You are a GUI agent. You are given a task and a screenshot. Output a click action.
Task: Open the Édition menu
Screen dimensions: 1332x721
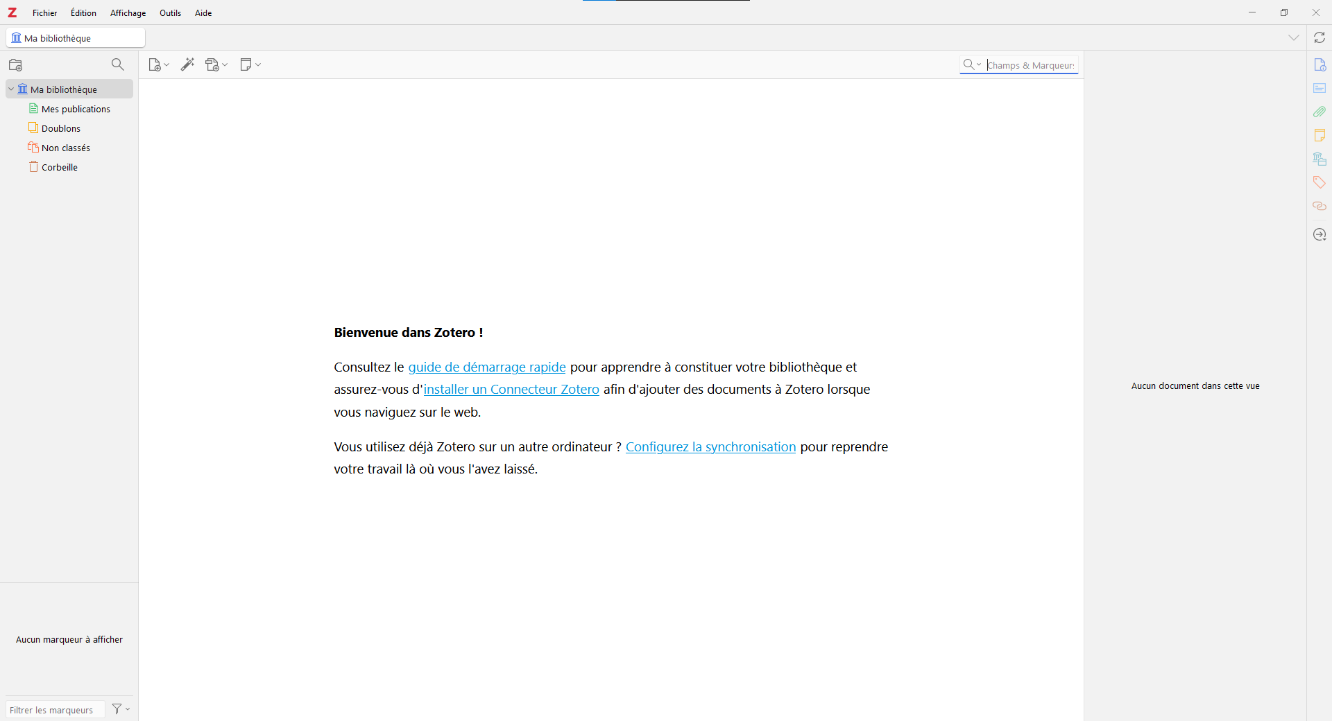(83, 13)
